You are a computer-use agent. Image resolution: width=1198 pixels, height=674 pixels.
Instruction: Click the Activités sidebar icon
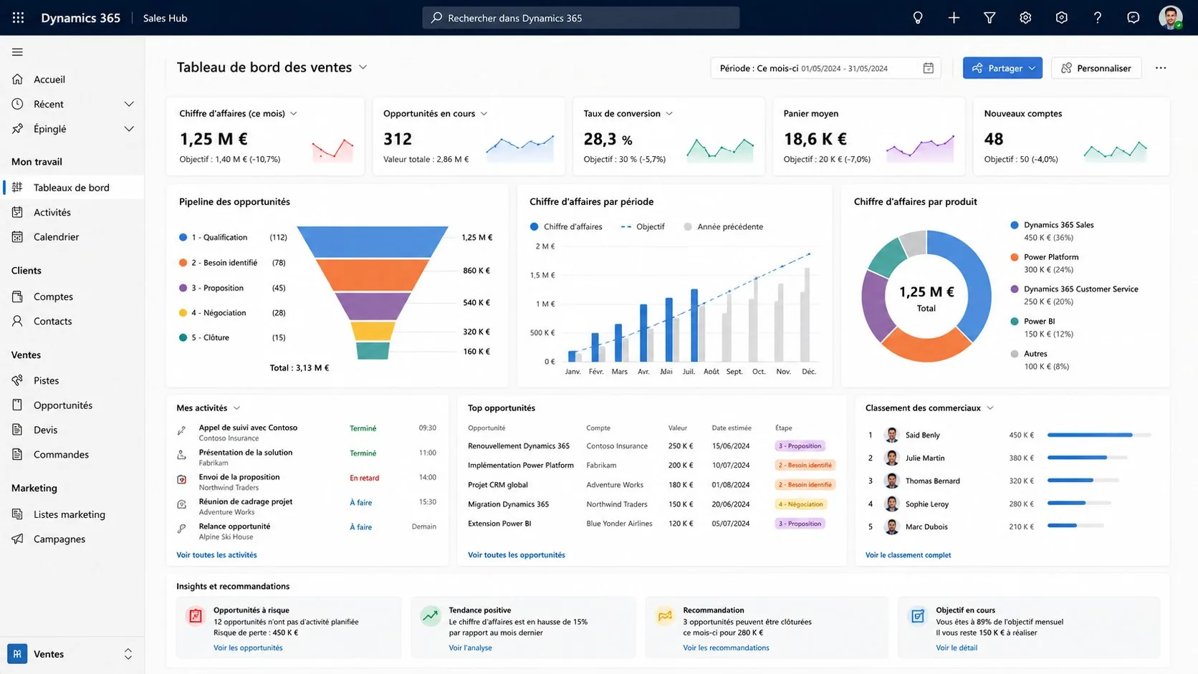tap(17, 212)
